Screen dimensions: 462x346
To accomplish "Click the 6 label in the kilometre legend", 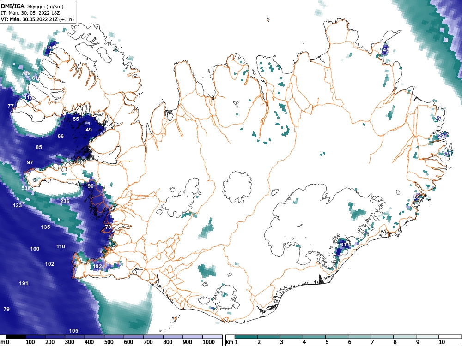I will point(349,342).
